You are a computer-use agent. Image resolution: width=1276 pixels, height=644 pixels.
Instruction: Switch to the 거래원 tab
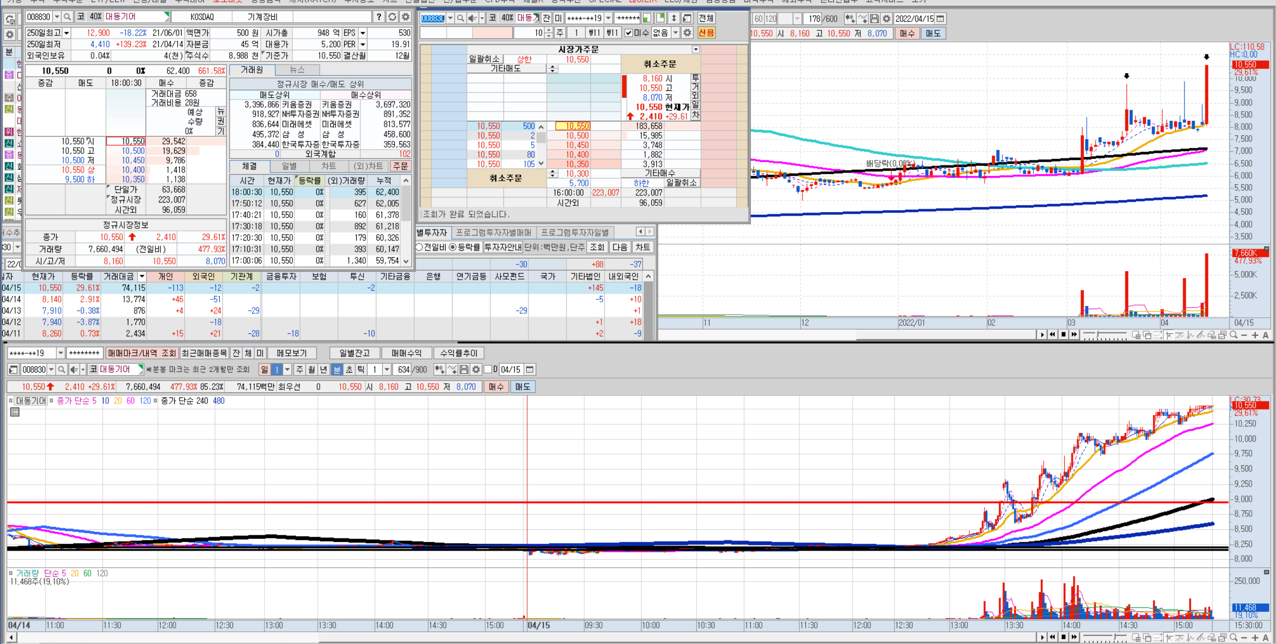[252, 70]
